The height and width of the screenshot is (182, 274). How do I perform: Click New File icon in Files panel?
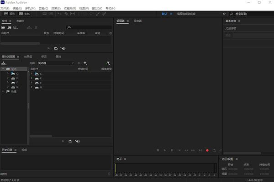(16, 27)
